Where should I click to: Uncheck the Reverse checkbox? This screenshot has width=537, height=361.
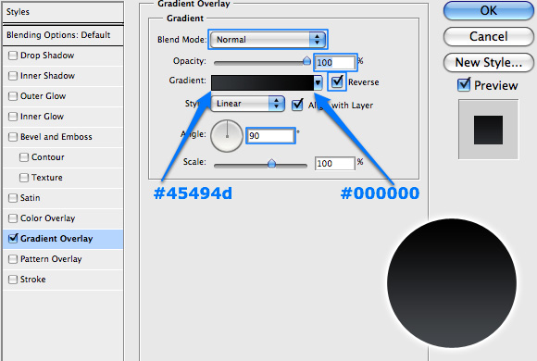click(337, 81)
